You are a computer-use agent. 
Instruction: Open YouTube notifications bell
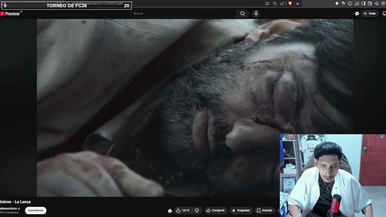click(x=384, y=13)
